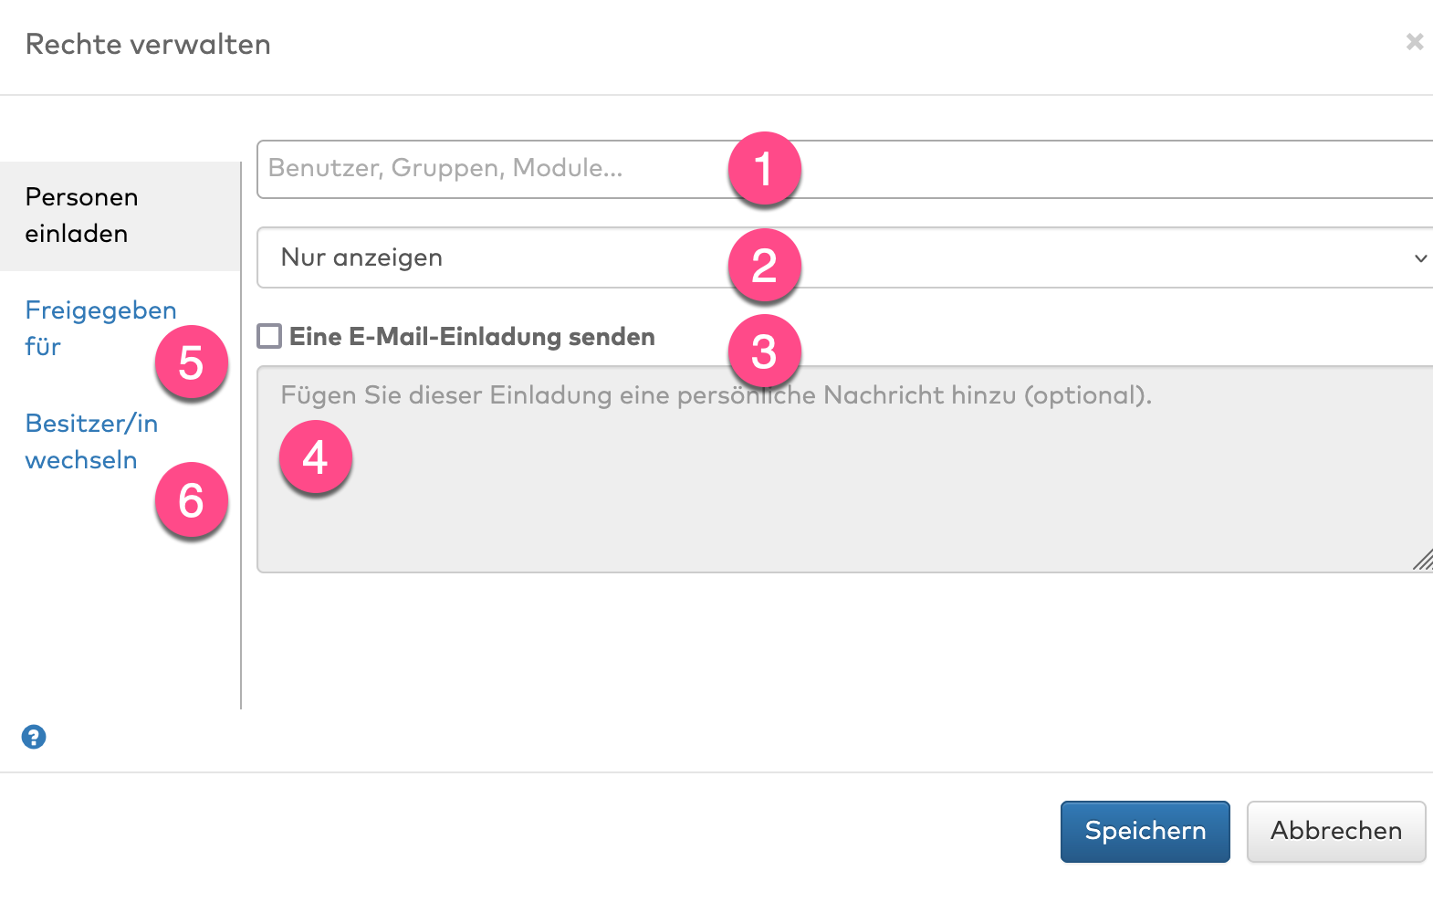Click the blue help question mark icon
Image resolution: width=1433 pixels, height=913 pixels.
(x=34, y=737)
